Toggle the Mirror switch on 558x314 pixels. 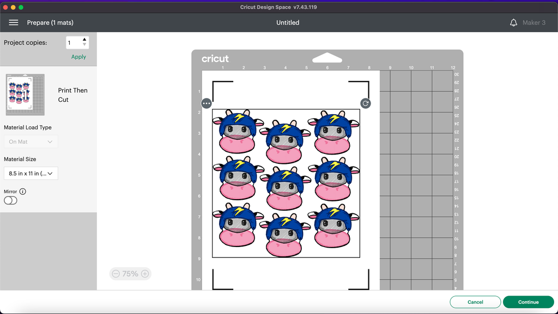tap(10, 201)
